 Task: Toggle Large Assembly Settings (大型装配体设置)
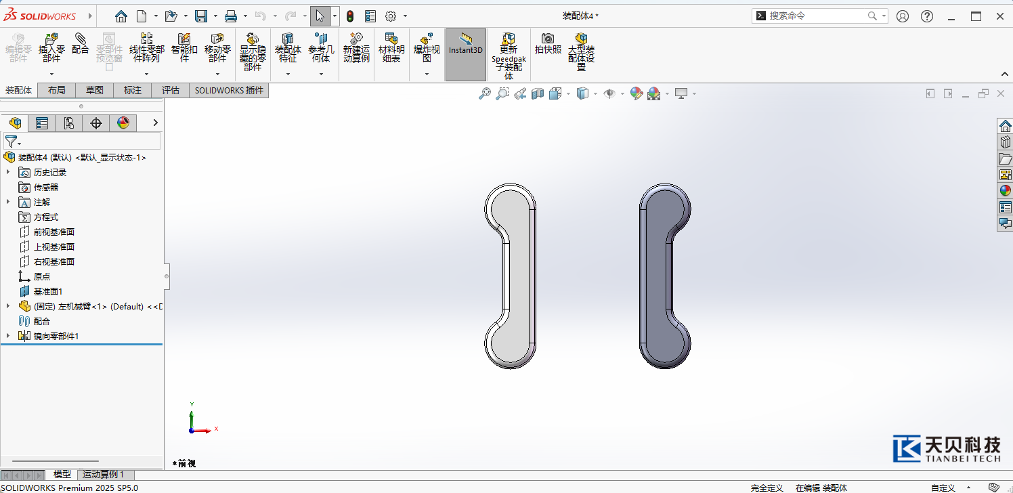(x=581, y=39)
